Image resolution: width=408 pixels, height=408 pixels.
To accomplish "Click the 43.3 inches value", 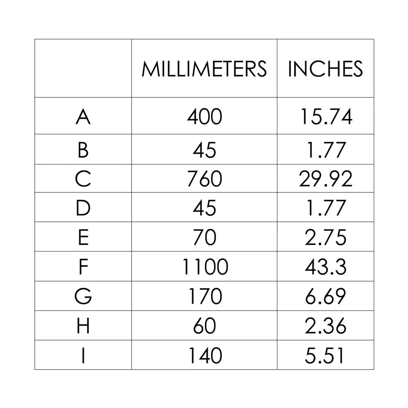I will 326,267.
